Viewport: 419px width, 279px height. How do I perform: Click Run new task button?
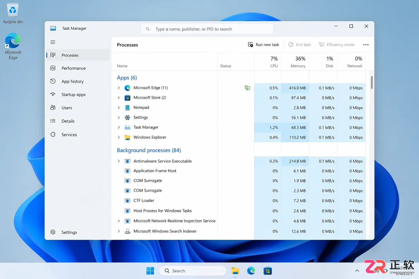pos(263,44)
